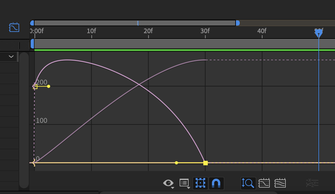Click the 20f mark on the time ruler
Screen dimensions: 335x194
coord(148,31)
